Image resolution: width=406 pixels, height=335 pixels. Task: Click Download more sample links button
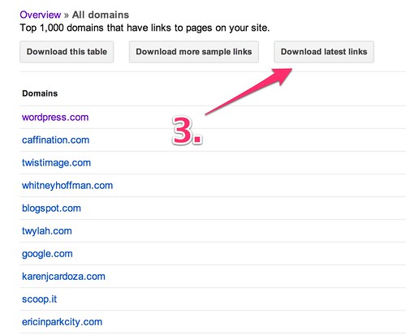[194, 52]
